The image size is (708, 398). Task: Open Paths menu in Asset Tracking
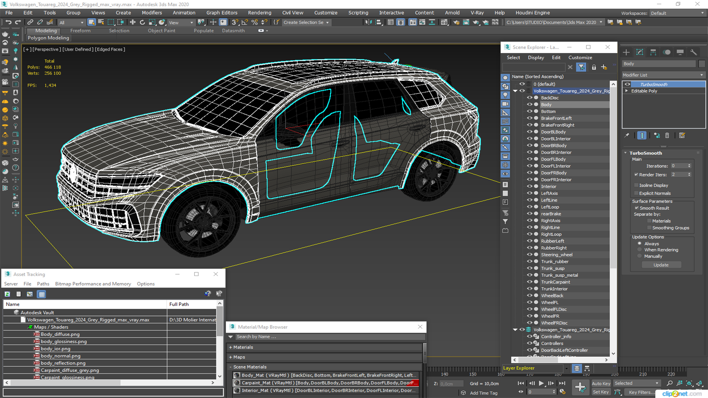(x=43, y=284)
